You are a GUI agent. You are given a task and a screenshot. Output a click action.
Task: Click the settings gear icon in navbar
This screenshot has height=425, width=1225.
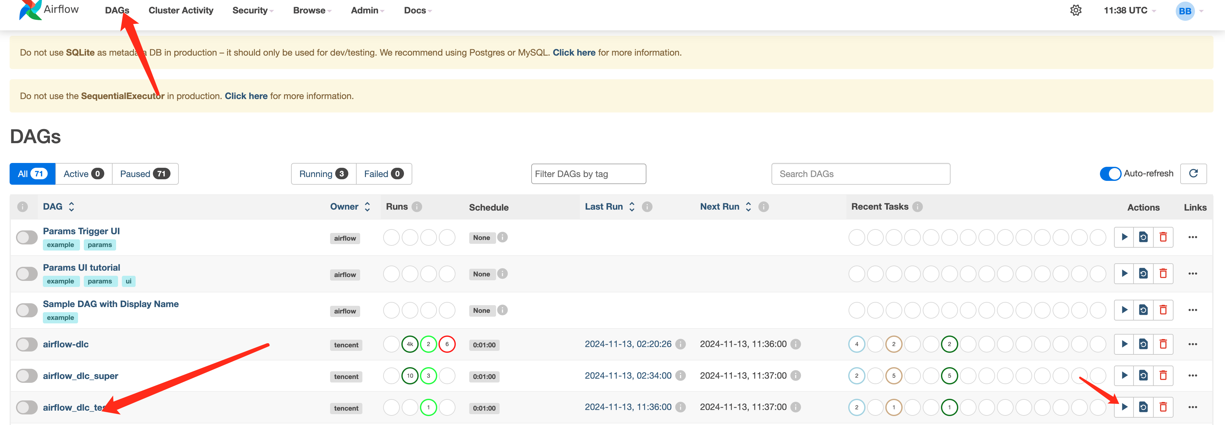click(x=1076, y=11)
